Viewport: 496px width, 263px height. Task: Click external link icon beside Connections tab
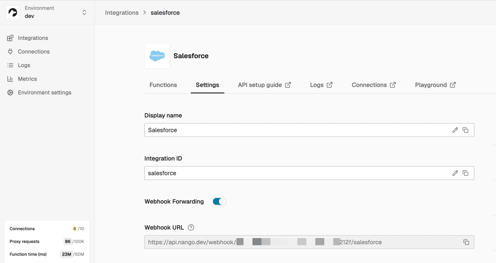(x=393, y=85)
